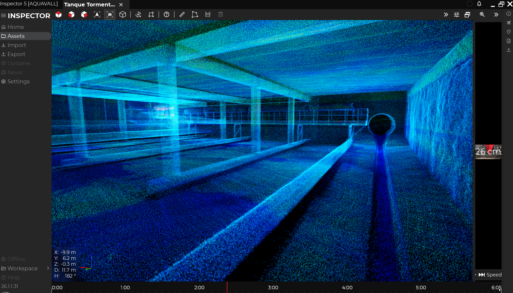Click the circular status indicator near bell
The image size is (513, 293).
tap(470, 4)
